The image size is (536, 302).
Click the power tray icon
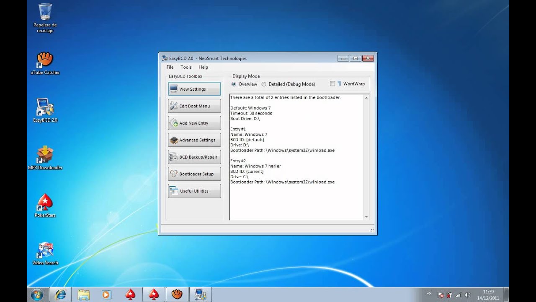(449, 295)
